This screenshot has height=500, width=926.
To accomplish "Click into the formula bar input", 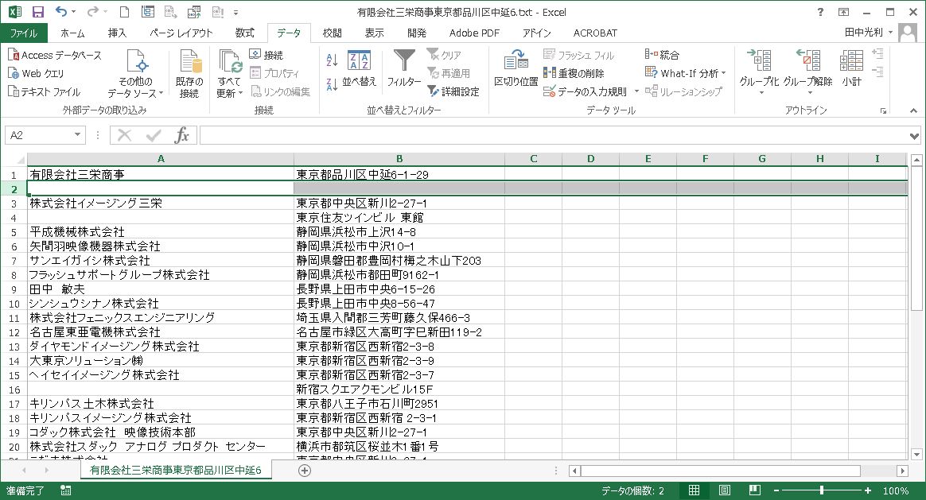I will point(554,135).
